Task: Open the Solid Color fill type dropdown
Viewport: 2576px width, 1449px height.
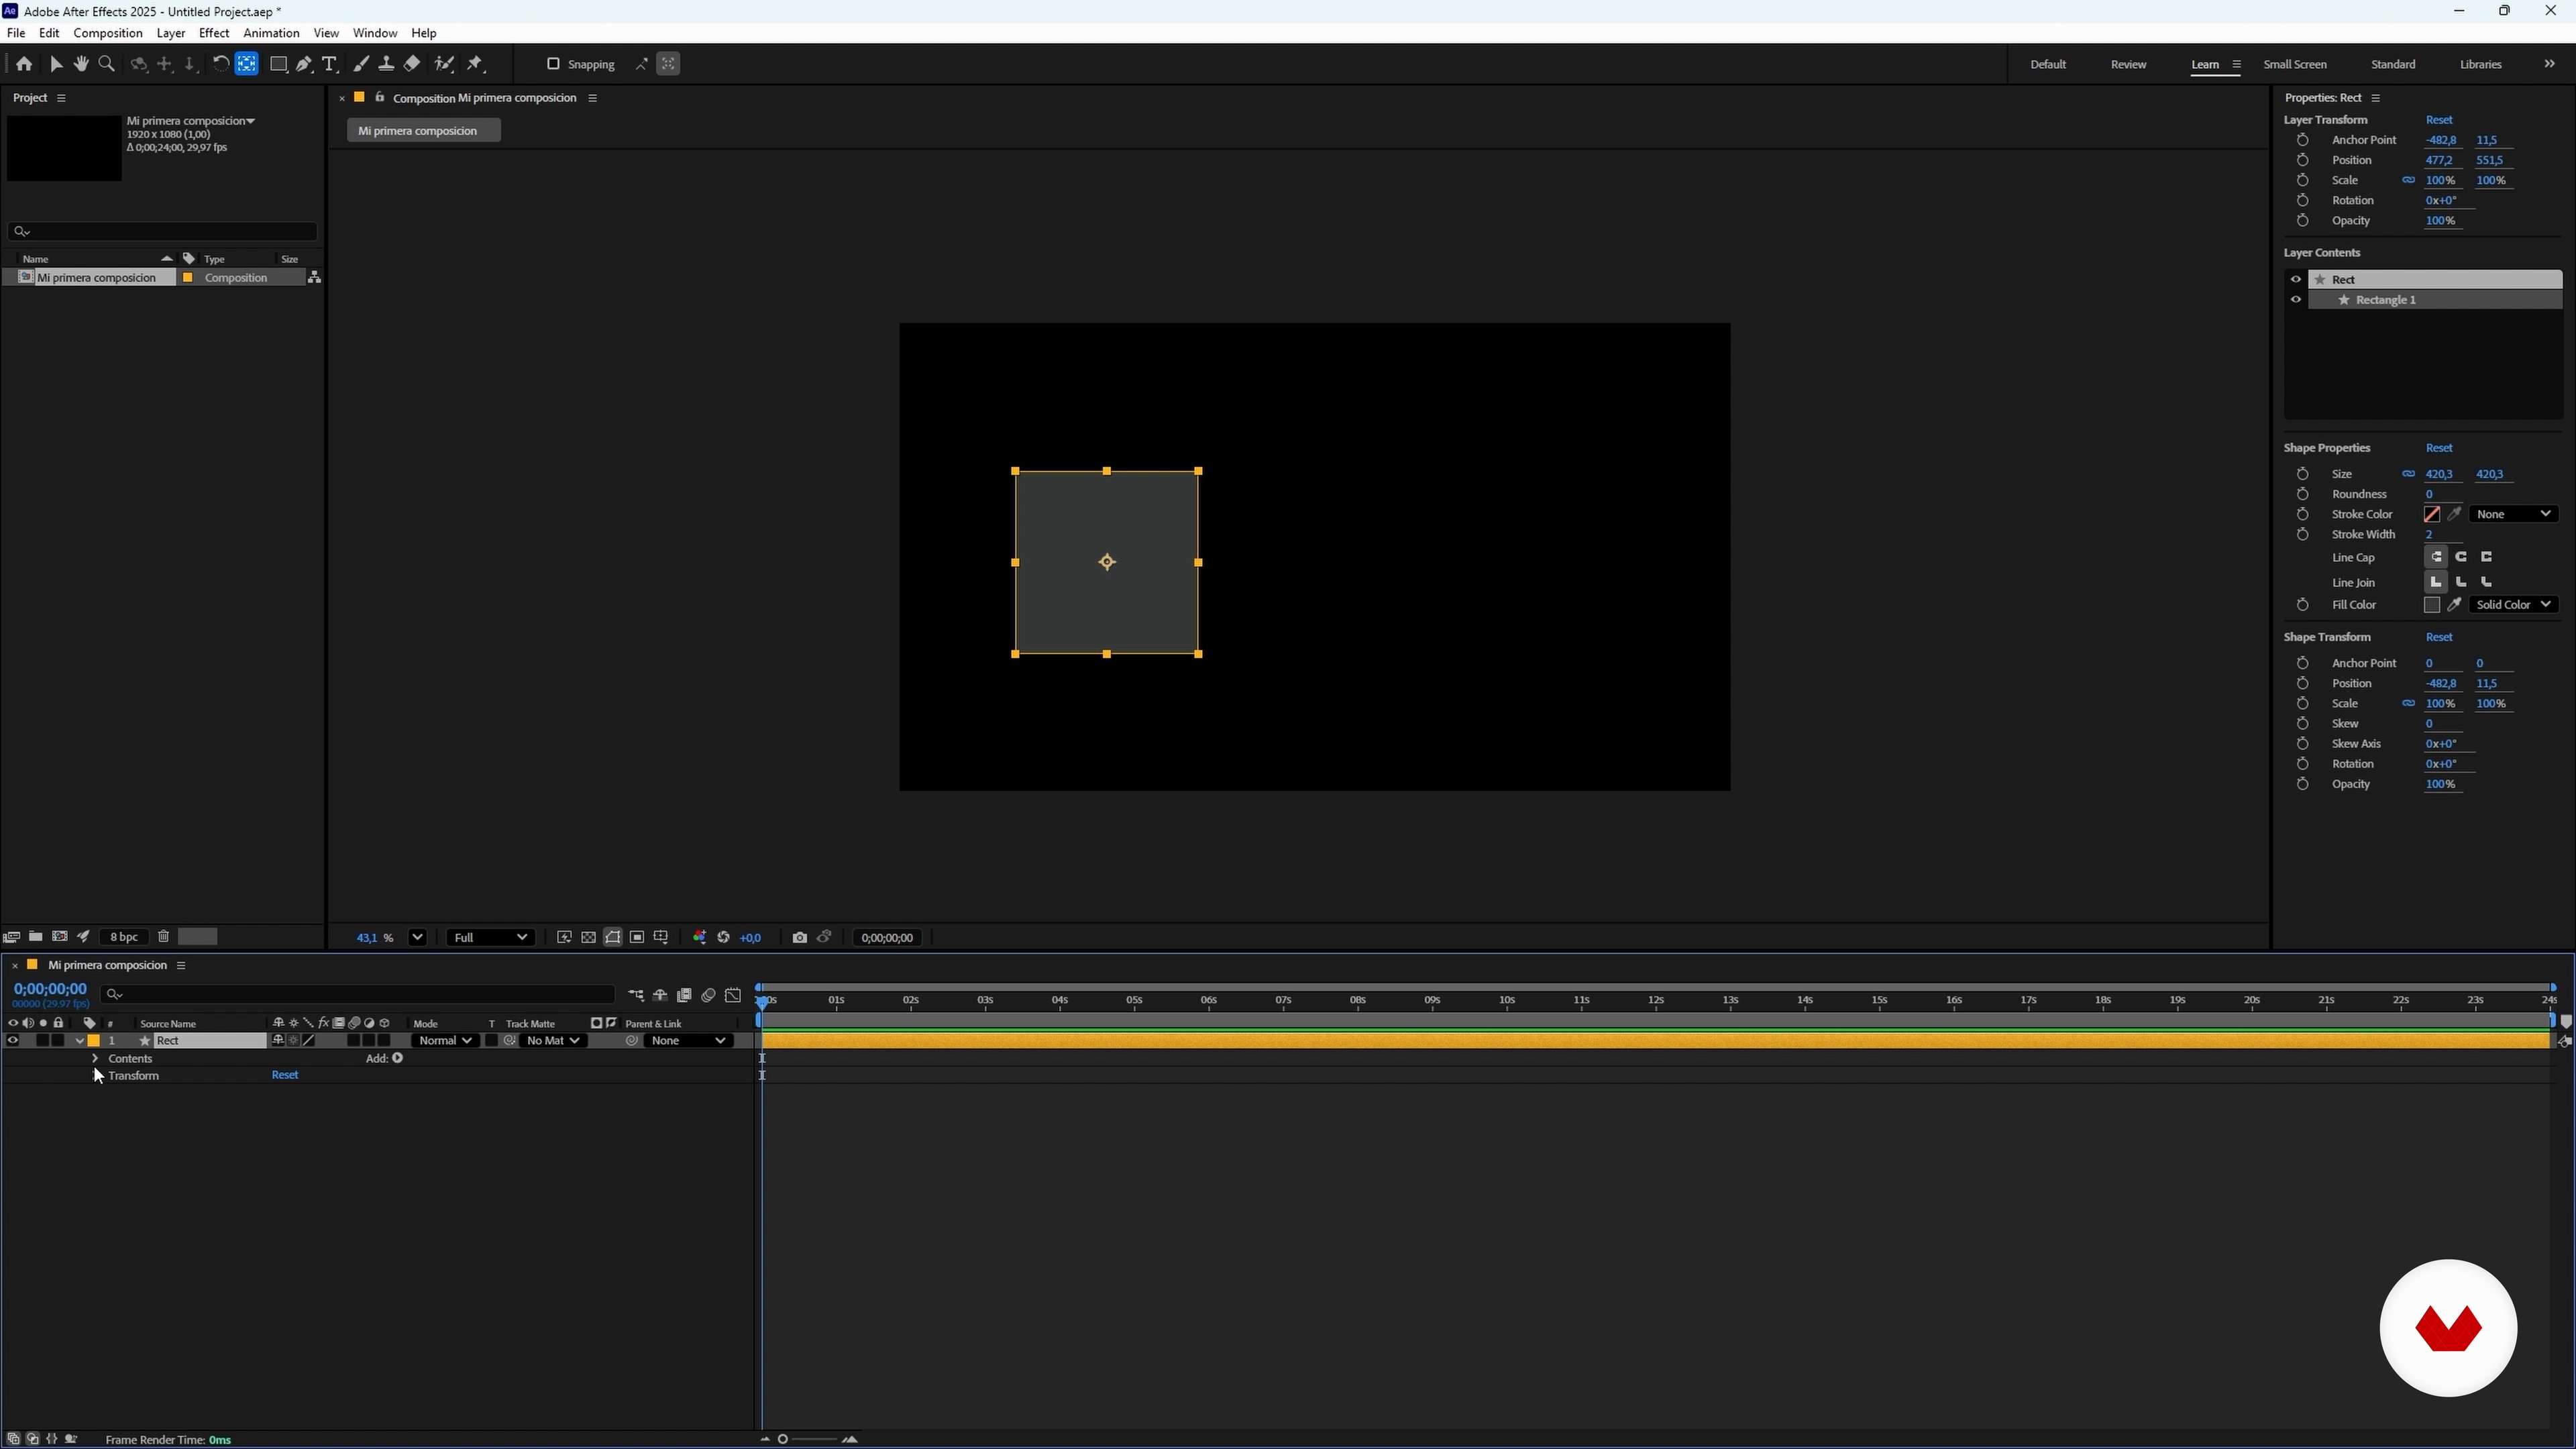Action: tap(2514, 604)
